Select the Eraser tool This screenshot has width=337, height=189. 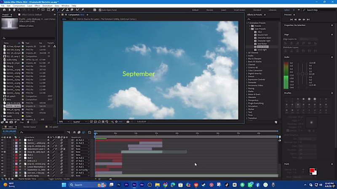[72, 10]
